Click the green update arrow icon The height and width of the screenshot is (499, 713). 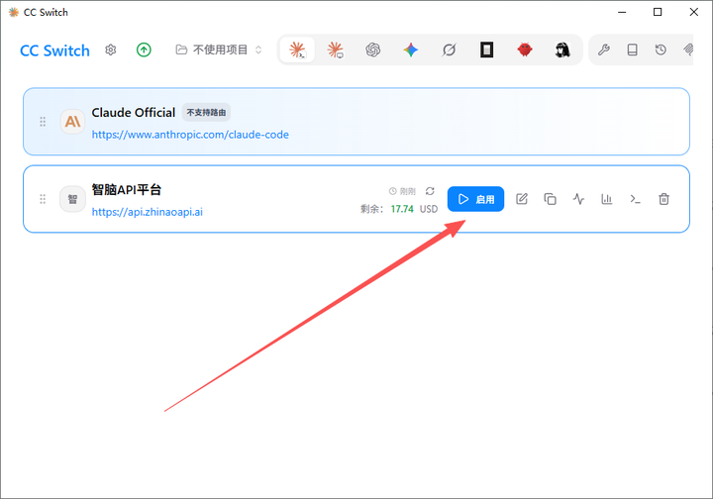pos(144,50)
